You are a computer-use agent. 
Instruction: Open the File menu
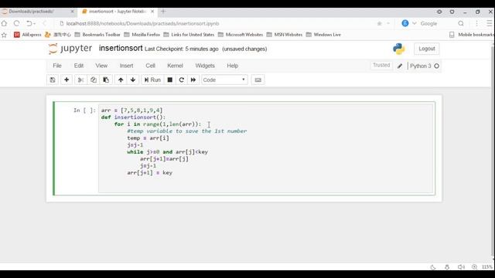pyautogui.click(x=57, y=66)
